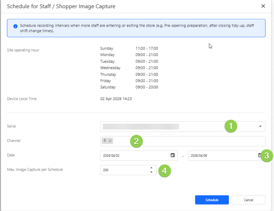Click the blue info icon in the banner

click(x=15, y=26)
